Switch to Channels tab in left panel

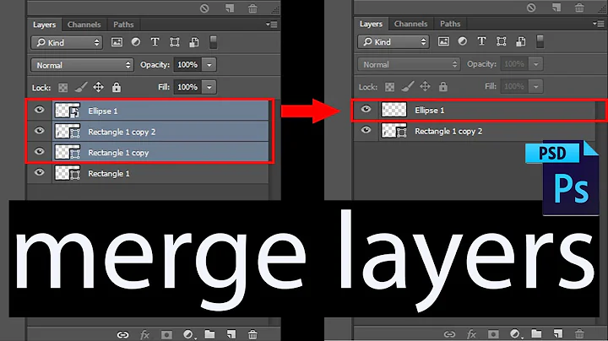84,24
